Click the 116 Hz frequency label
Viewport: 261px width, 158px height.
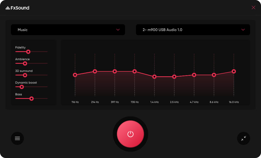click(x=75, y=102)
